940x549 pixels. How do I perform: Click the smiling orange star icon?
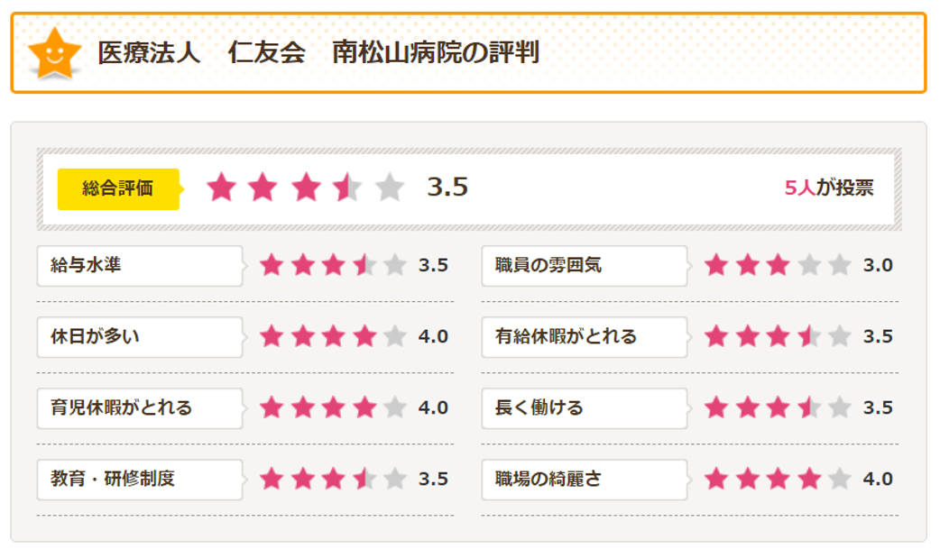(x=54, y=53)
